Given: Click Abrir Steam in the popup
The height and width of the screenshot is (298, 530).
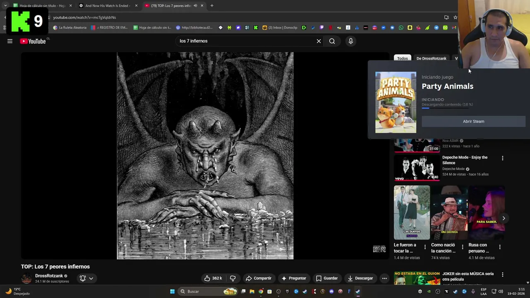Looking at the screenshot, I should click(x=473, y=121).
